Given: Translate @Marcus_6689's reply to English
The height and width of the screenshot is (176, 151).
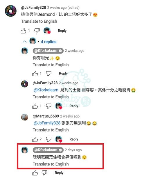Looking at the screenshot, I should click(x=51, y=130).
